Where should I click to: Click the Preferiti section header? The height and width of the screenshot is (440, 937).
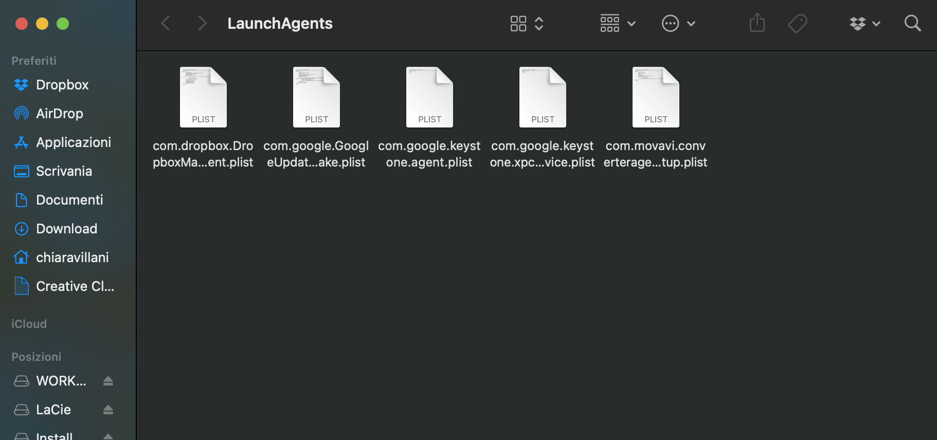pyautogui.click(x=34, y=61)
